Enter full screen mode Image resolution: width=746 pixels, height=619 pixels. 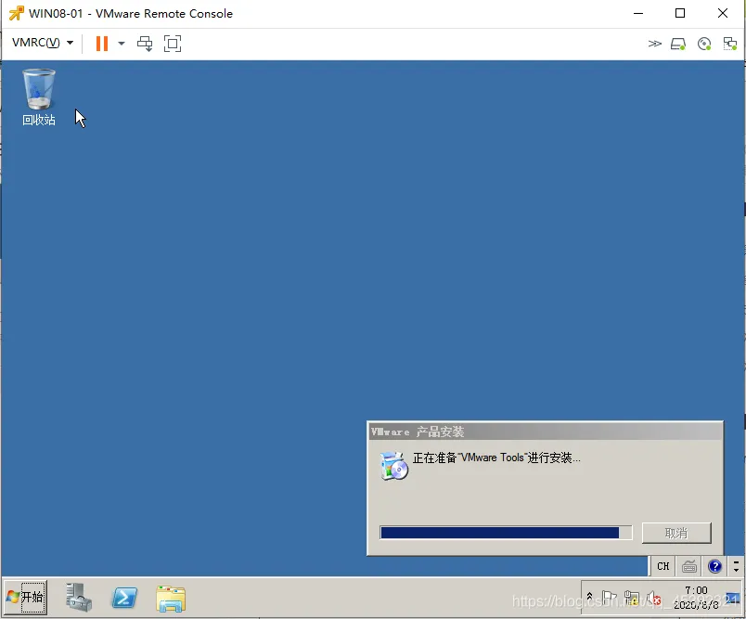click(173, 44)
